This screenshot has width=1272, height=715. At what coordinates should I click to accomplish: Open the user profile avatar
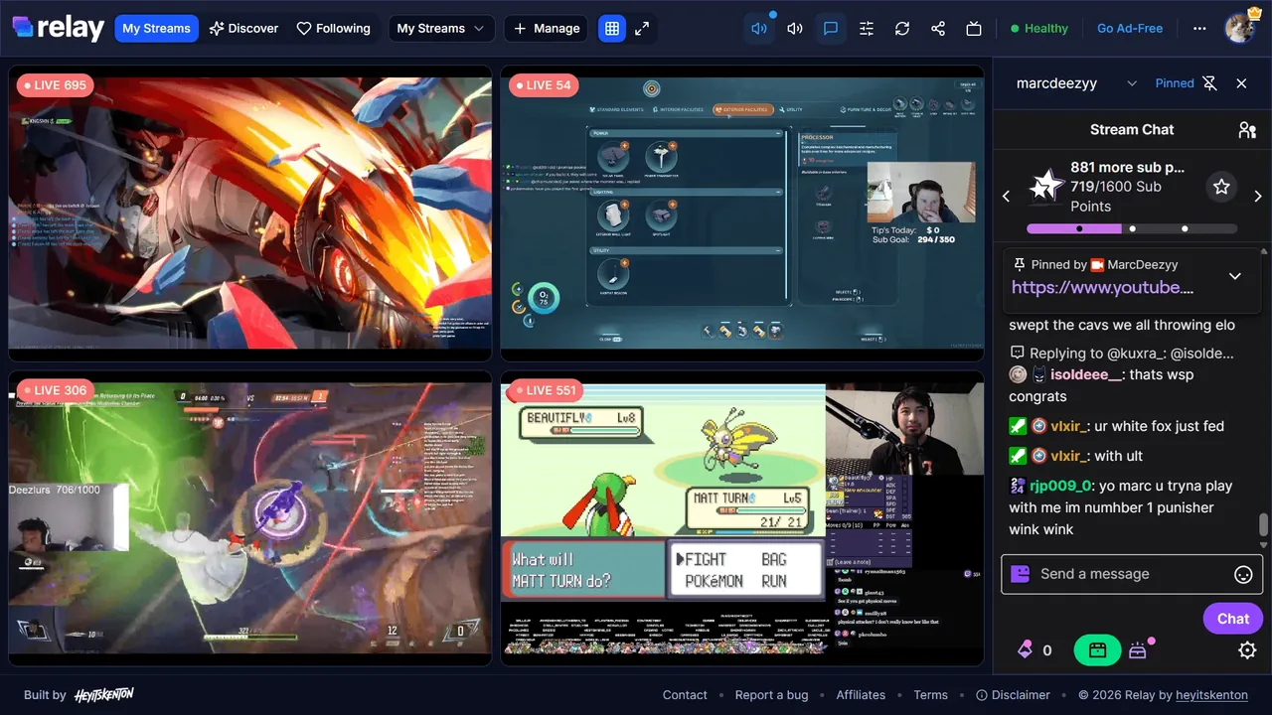pyautogui.click(x=1239, y=28)
